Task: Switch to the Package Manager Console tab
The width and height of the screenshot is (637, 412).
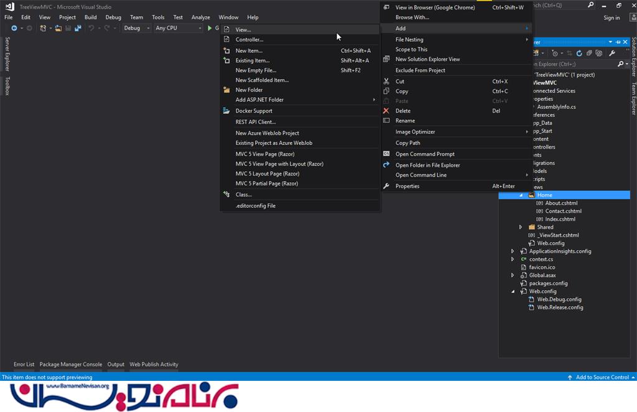Action: 71,365
